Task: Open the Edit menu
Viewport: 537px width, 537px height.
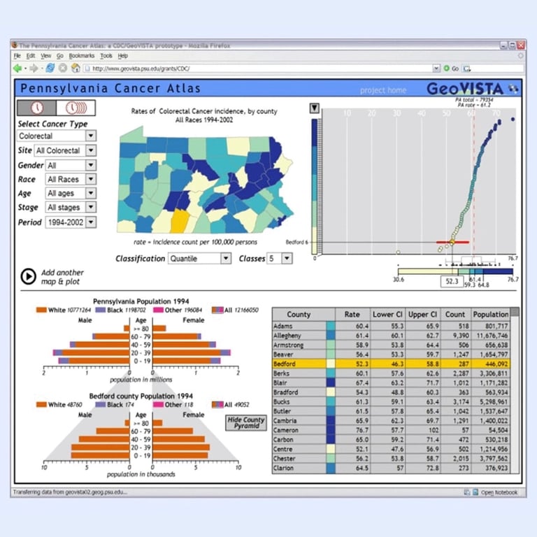Action: [31, 55]
